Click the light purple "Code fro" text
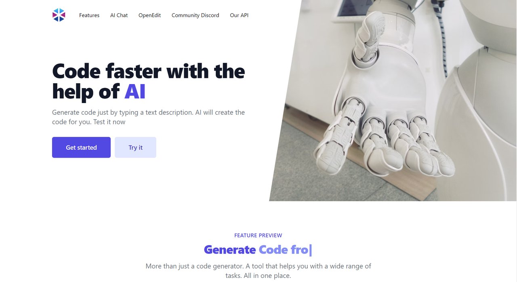517x282 pixels. [284, 250]
